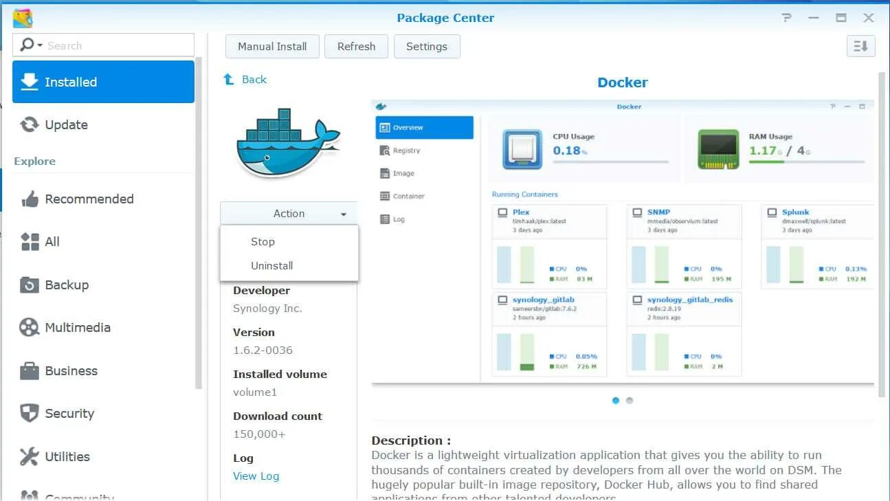Image resolution: width=890 pixels, height=501 pixels.
Task: Click the All grid icon
Action: (30, 241)
